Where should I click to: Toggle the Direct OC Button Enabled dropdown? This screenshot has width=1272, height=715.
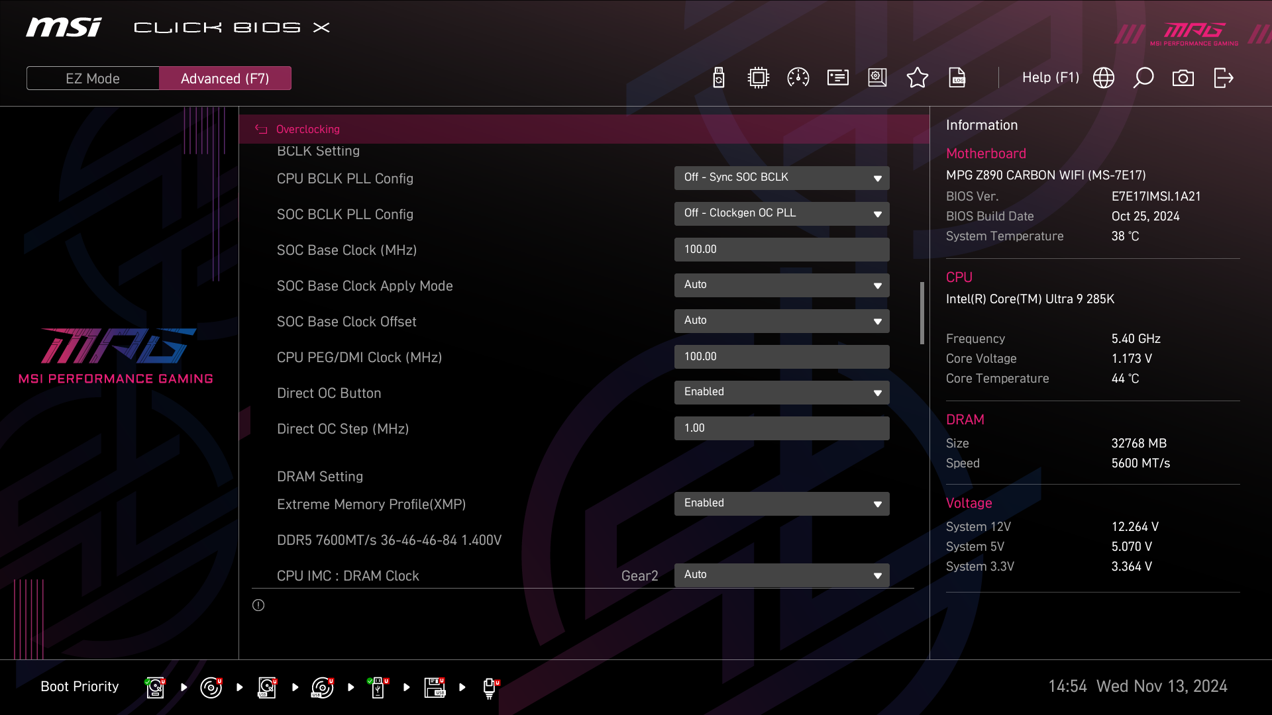click(781, 393)
